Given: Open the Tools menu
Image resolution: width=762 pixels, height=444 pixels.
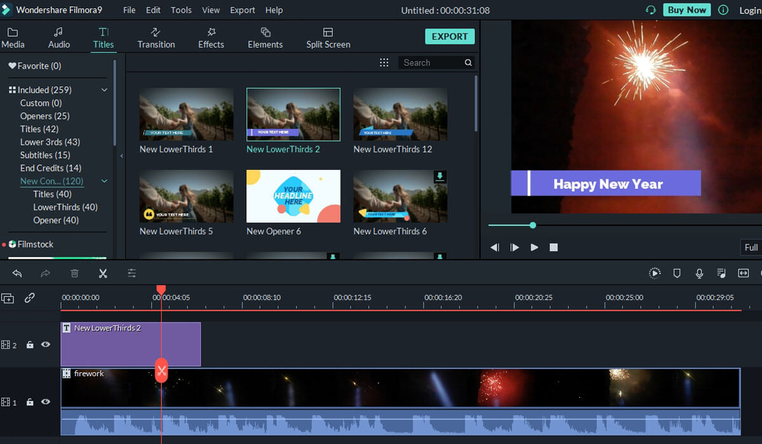Looking at the screenshot, I should pyautogui.click(x=181, y=10).
